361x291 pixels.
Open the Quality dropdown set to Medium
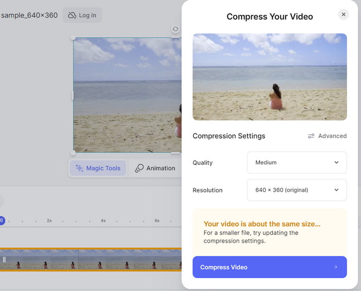click(297, 163)
